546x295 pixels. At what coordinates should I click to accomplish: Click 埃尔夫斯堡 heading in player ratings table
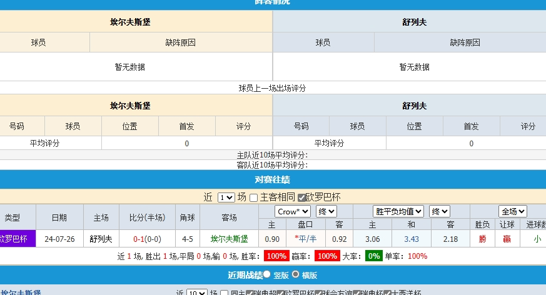click(130, 106)
